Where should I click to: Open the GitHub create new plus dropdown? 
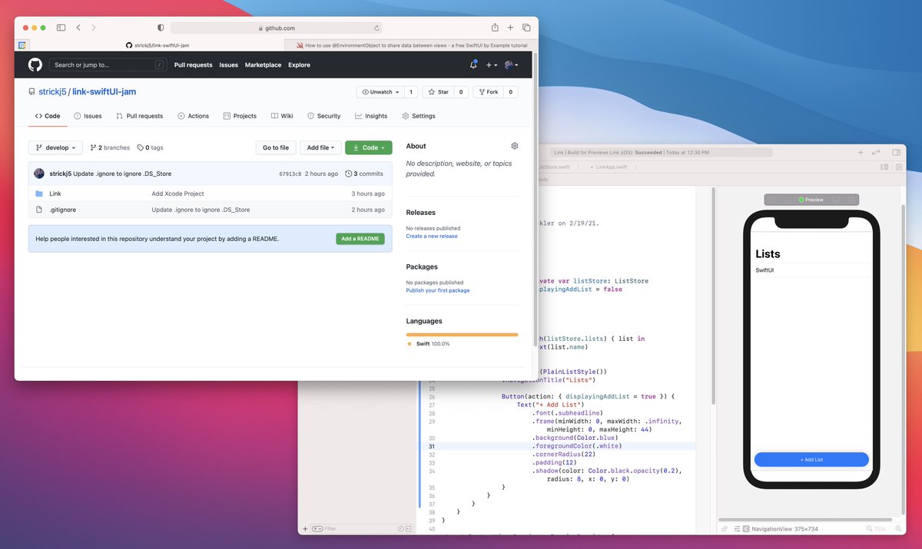[492, 65]
